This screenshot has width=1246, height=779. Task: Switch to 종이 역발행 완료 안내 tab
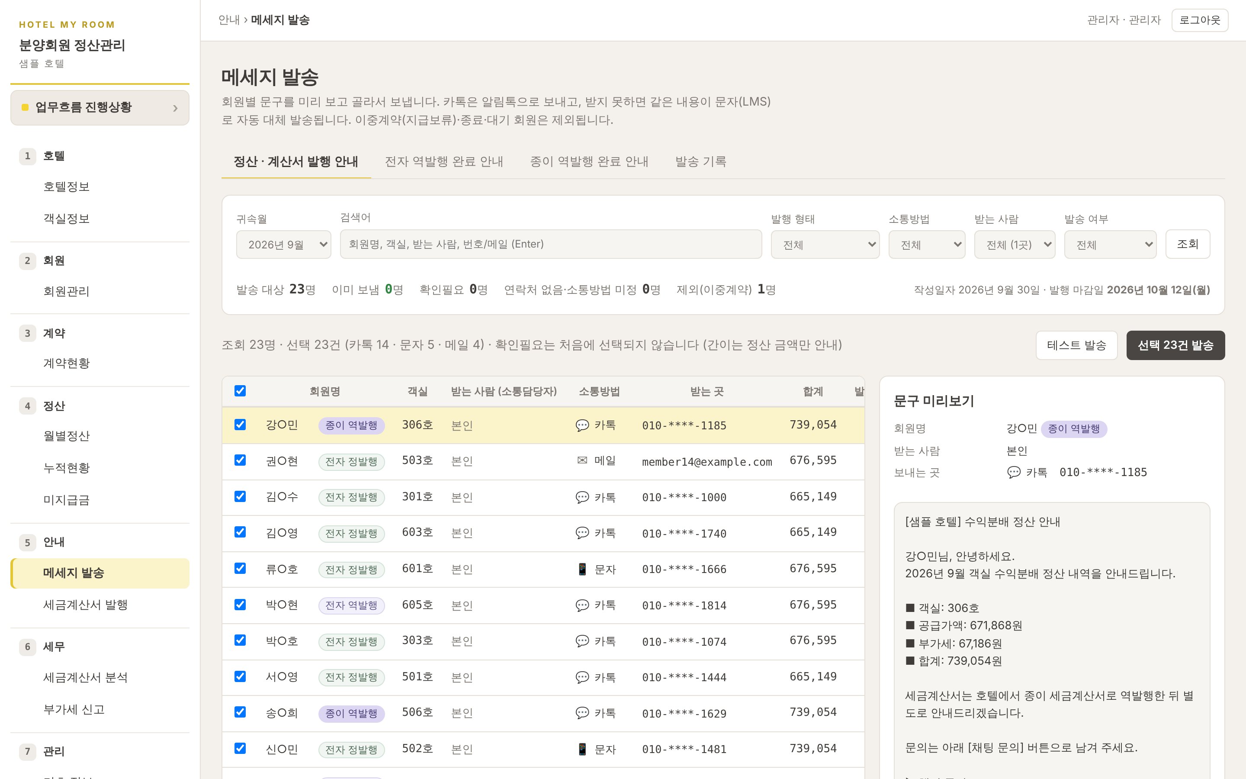coord(589,161)
